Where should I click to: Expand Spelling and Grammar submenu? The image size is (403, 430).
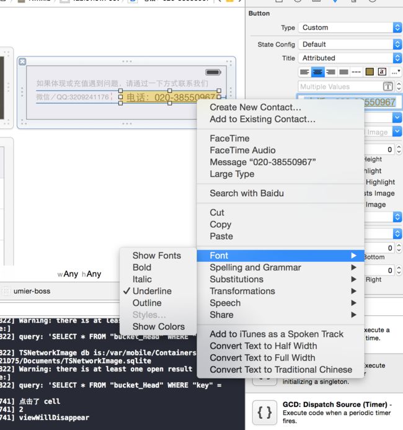click(x=280, y=267)
